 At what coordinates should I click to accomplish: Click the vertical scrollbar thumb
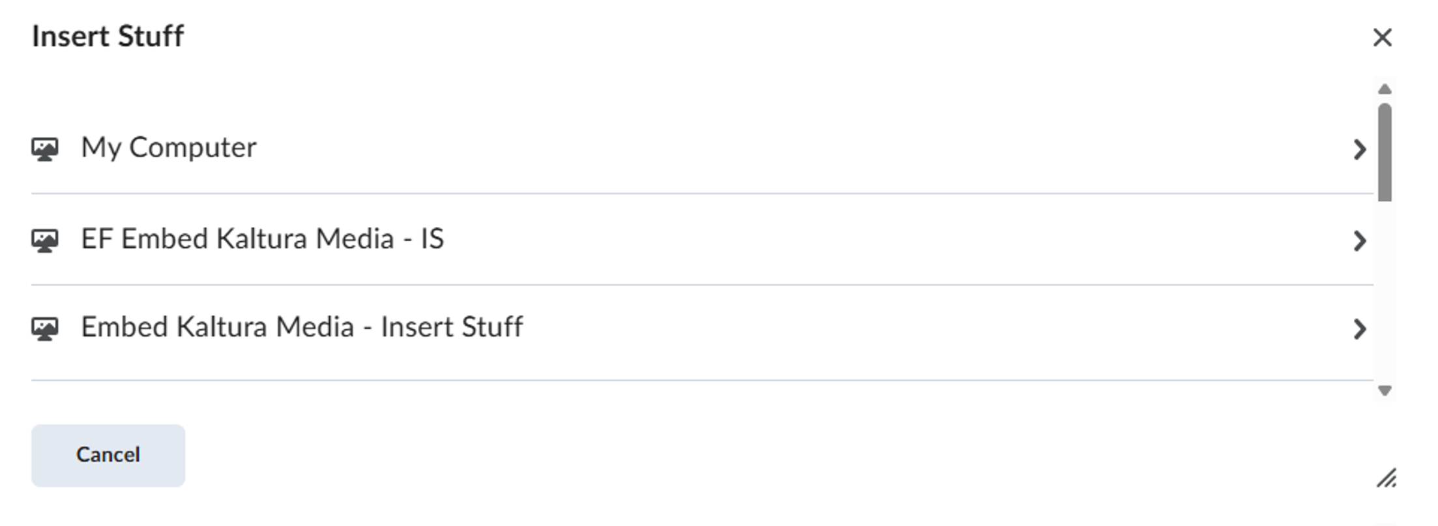point(1385,153)
